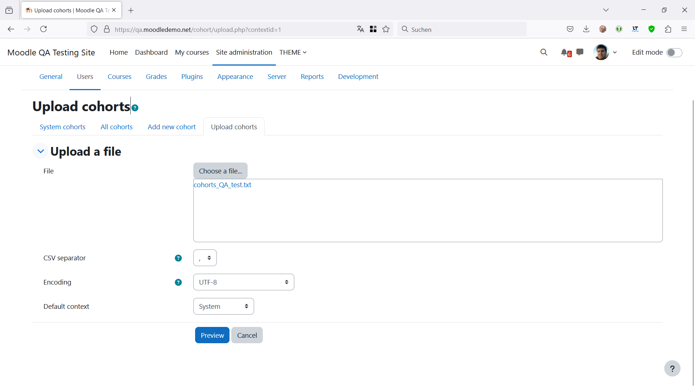Screen dimensions: 695x391
Task: Save page to Pocket icon
Action: coord(570,29)
